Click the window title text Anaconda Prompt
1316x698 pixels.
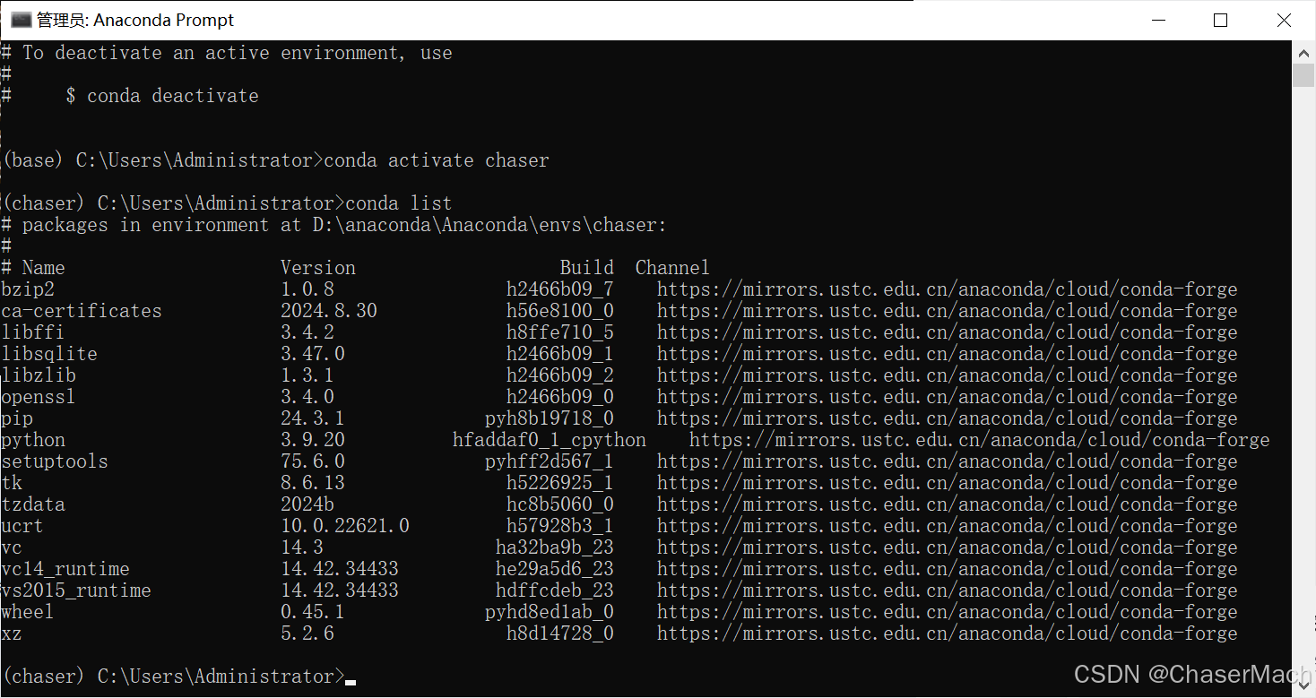pos(164,20)
